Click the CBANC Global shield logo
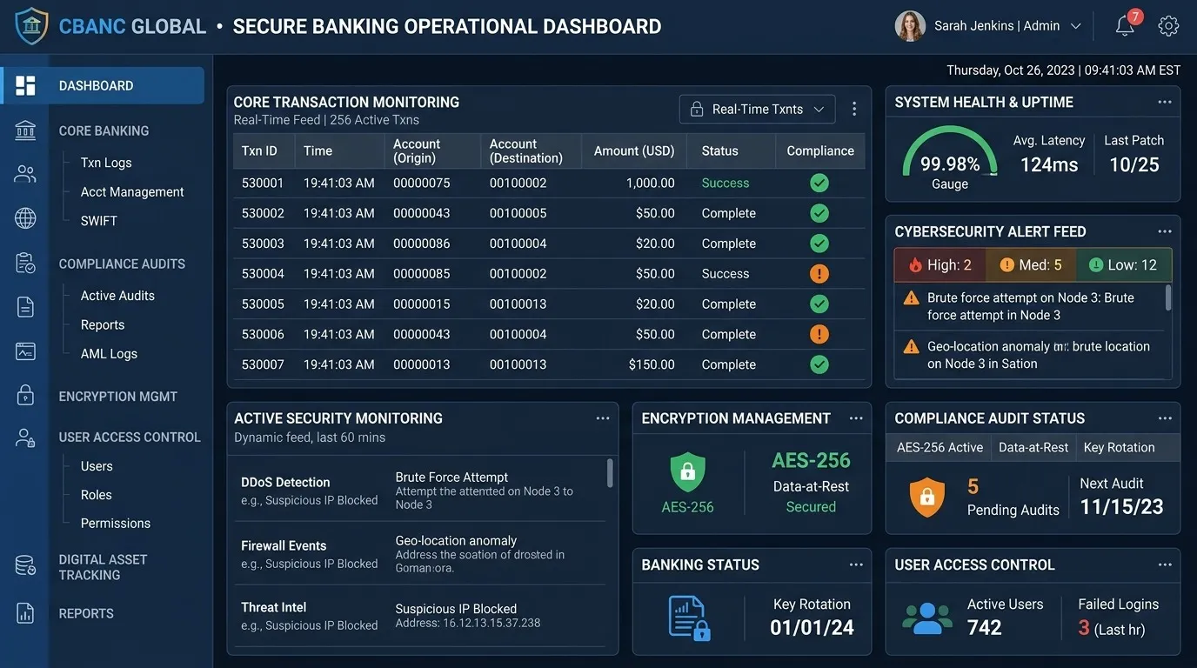1197x668 pixels. click(x=32, y=26)
